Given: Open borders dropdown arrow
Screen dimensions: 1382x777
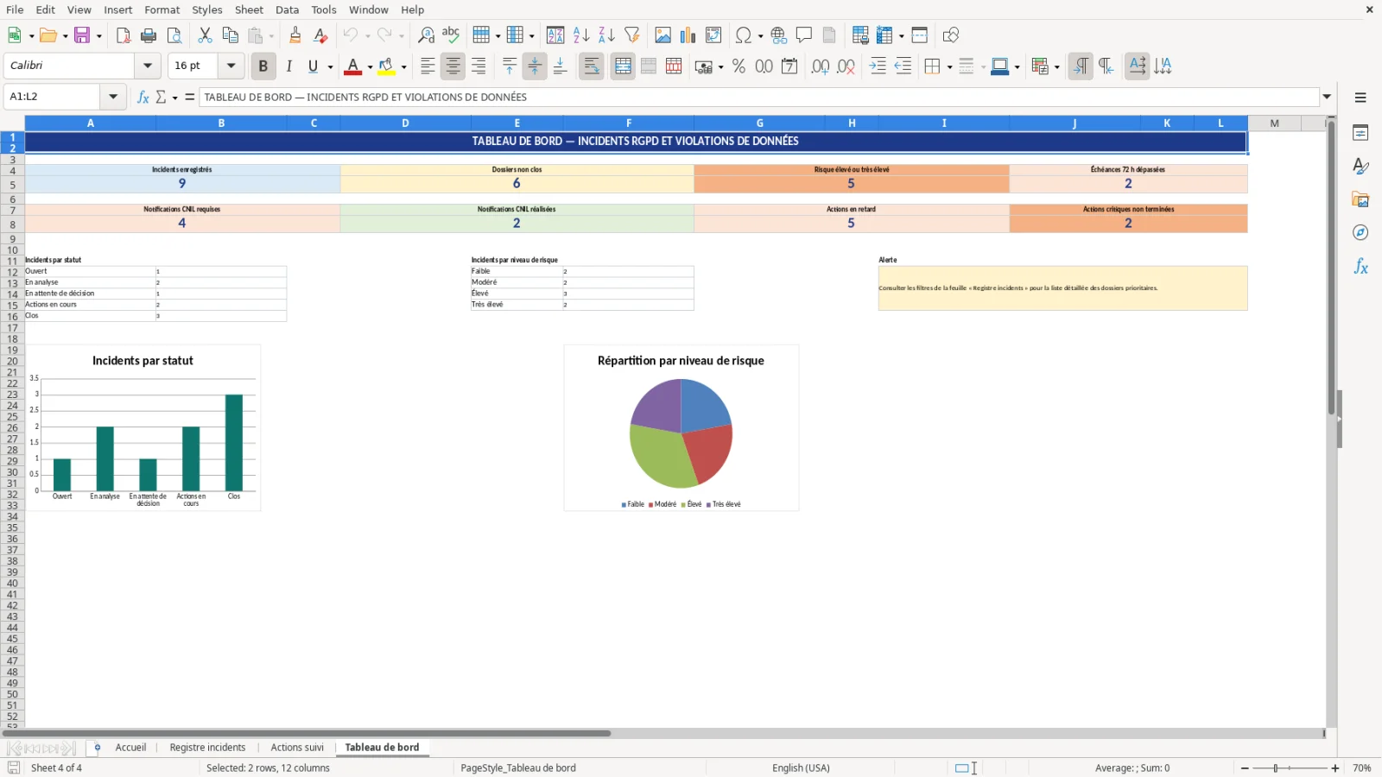Looking at the screenshot, I should (949, 67).
